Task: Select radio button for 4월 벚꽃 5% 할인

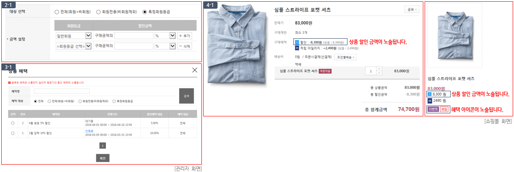Action: 13,123
